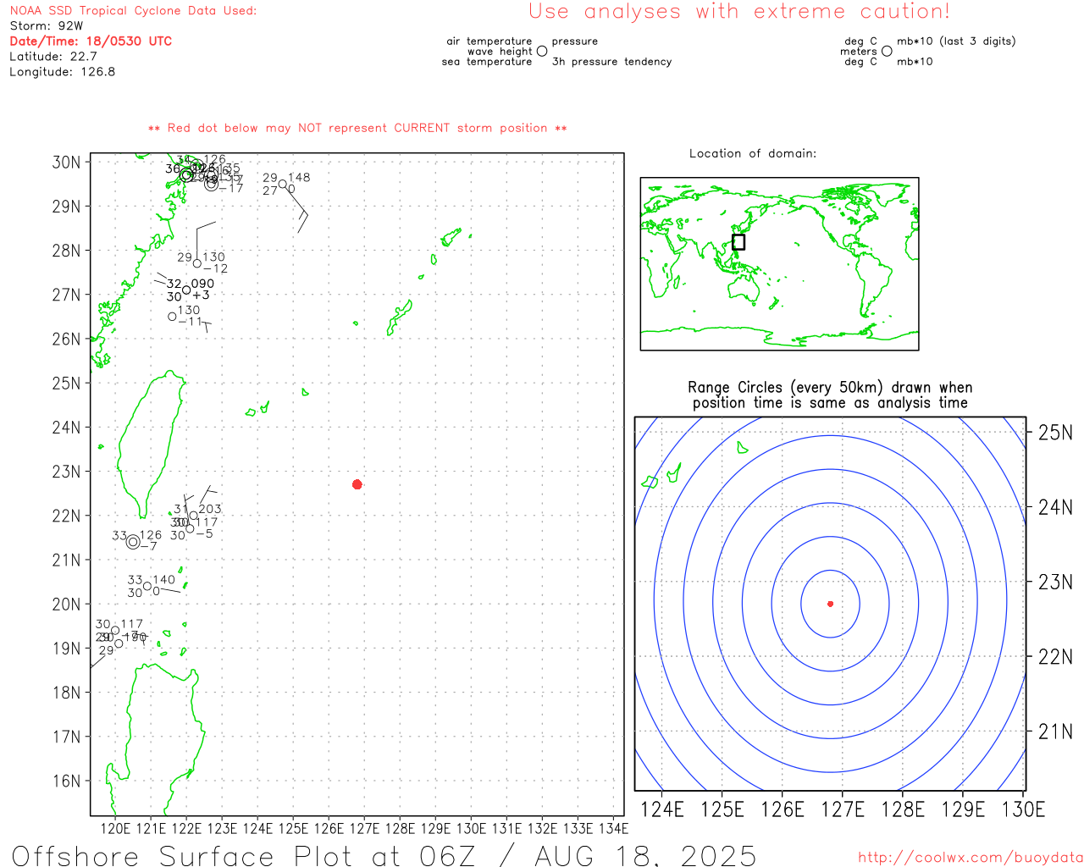
Task: Click the "Date/Time: 18/0530 UTC" line
Action: [91, 41]
